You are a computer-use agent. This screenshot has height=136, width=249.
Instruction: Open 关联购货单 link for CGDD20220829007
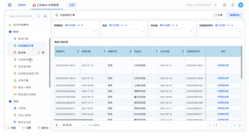pyautogui.click(x=223, y=85)
